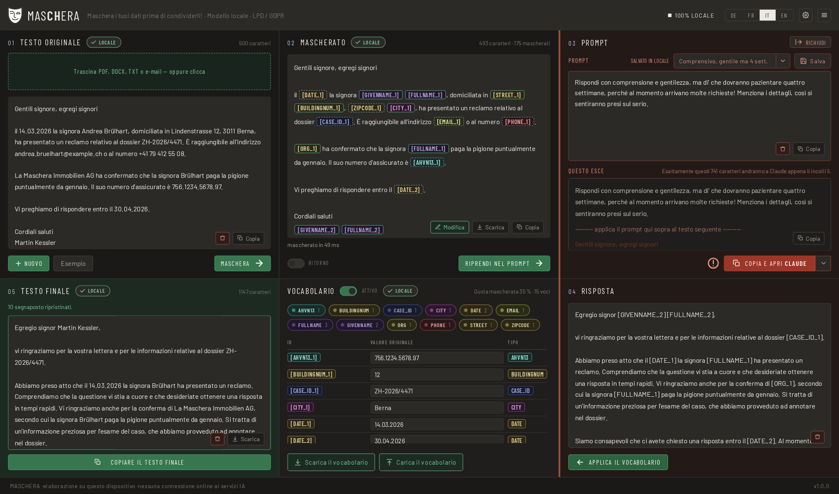Click the warning exclamation icon

[x=713, y=263]
